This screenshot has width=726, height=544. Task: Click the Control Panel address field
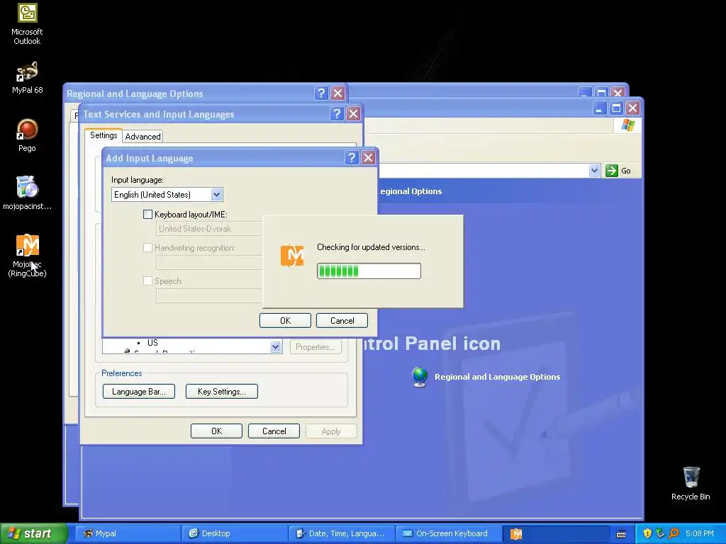click(x=484, y=171)
